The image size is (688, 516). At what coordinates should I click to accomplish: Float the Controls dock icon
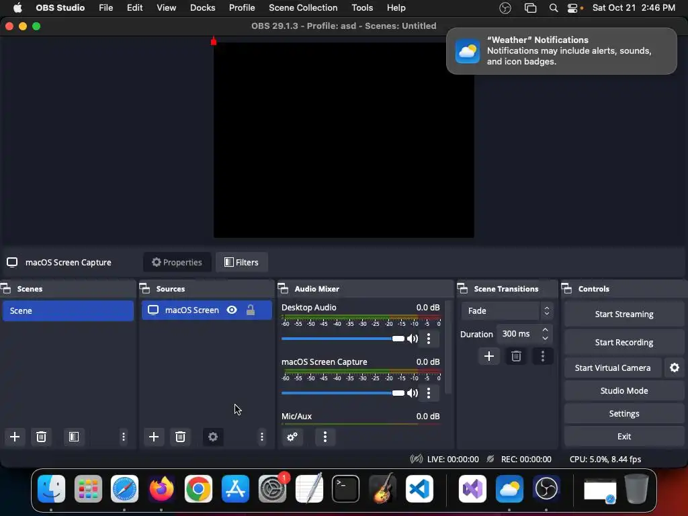[566, 289]
